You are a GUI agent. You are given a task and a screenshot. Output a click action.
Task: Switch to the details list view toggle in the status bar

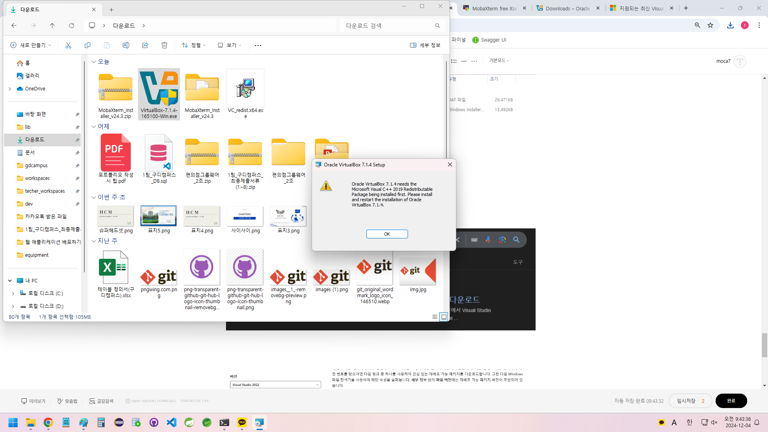click(435, 317)
